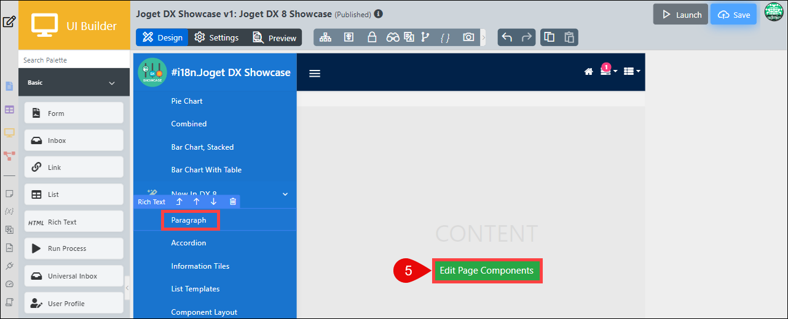Select the Bar Chart, Stacked menu item
788x319 pixels.
[202, 147]
